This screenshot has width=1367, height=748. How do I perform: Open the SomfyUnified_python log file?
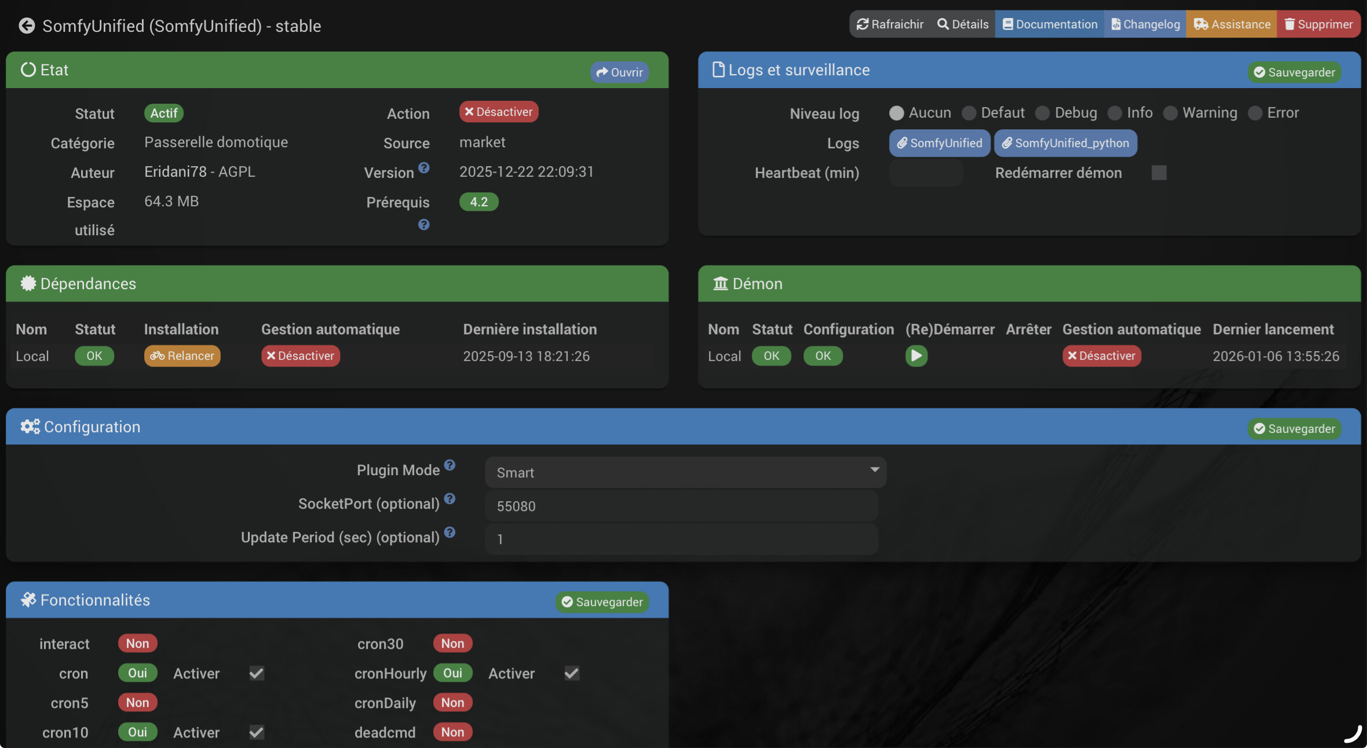1065,143
